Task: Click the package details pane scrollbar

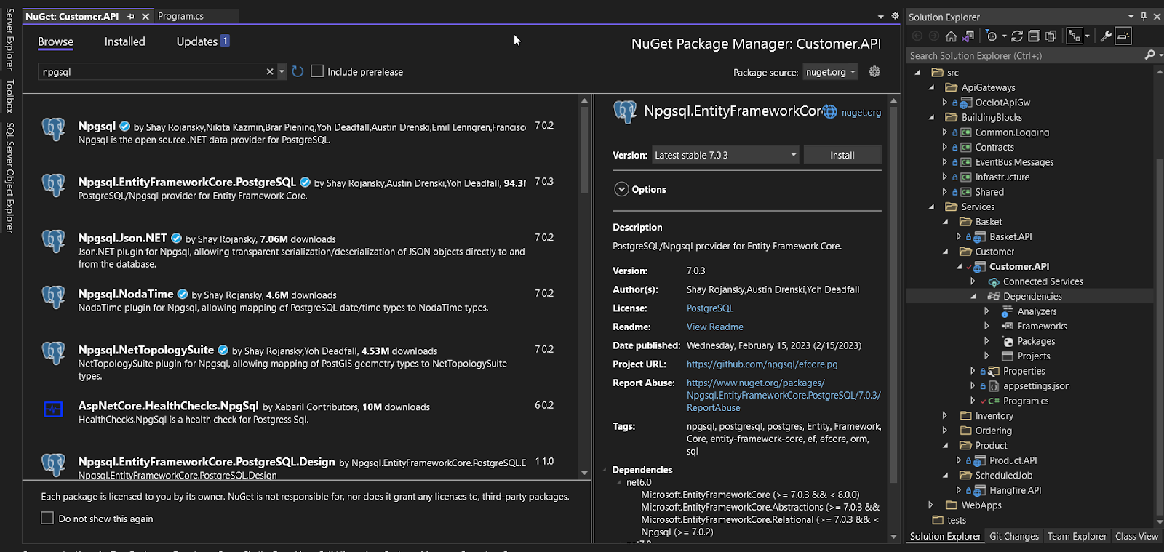Action: (x=893, y=295)
